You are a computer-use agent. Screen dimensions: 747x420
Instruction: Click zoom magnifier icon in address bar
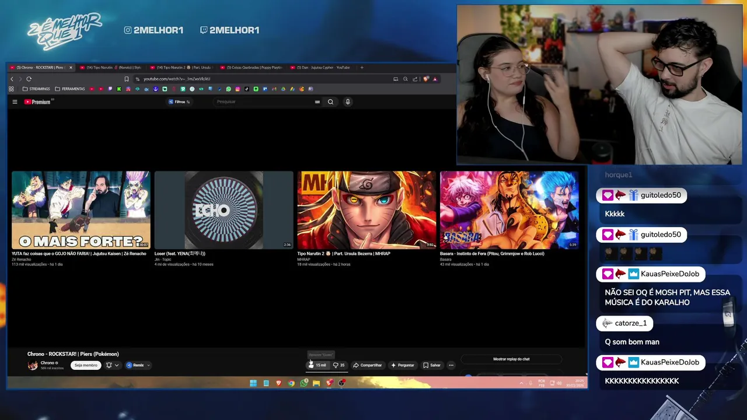pyautogui.click(x=406, y=79)
